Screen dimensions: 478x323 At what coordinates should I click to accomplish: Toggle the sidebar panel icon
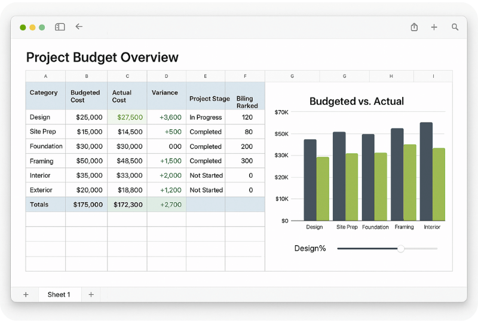point(60,27)
